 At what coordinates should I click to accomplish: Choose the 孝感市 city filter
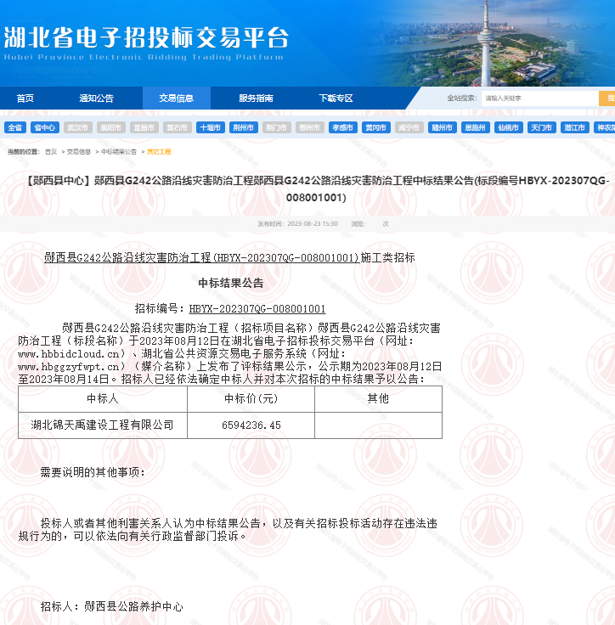pos(342,127)
